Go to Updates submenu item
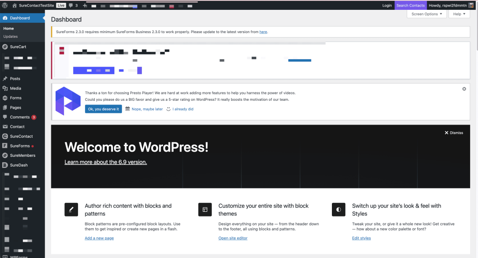 (10, 36)
